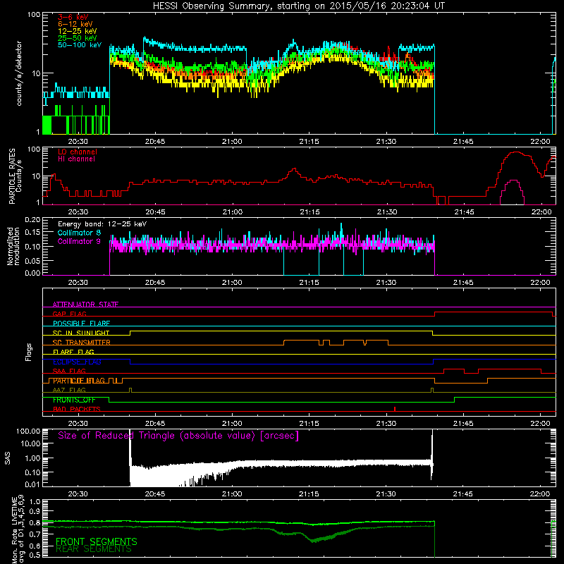Select the 25-50 keV legend label
Viewport: 564px width, 564px height.
pyautogui.click(x=78, y=38)
